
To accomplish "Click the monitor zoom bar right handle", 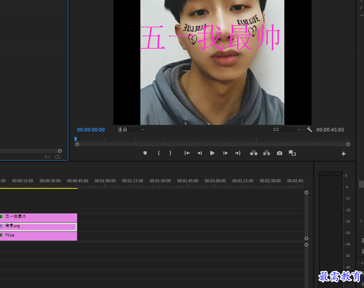I will [x=348, y=144].
